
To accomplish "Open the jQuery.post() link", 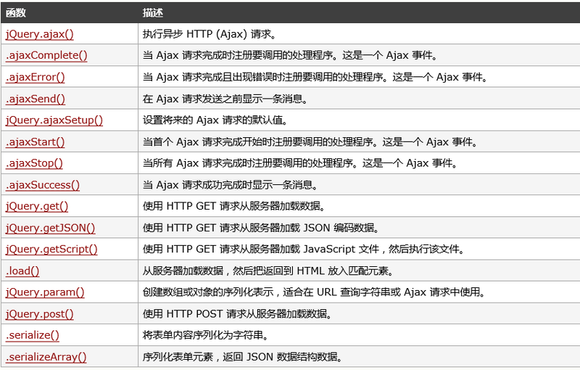I will (40, 314).
